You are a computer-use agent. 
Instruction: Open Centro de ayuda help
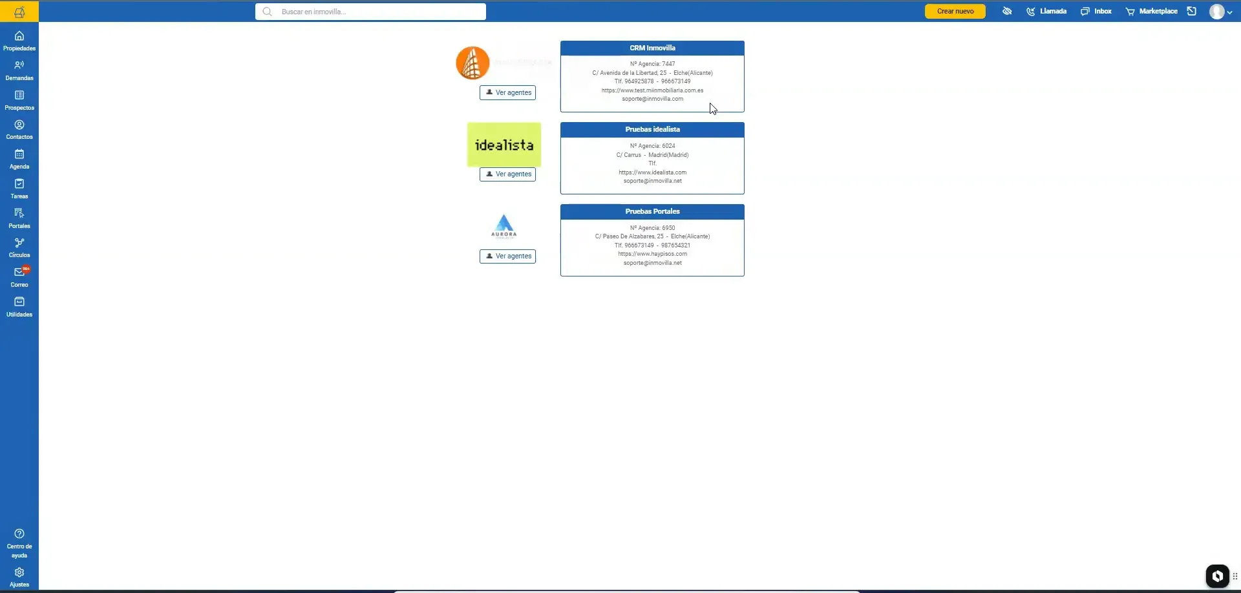point(19,543)
